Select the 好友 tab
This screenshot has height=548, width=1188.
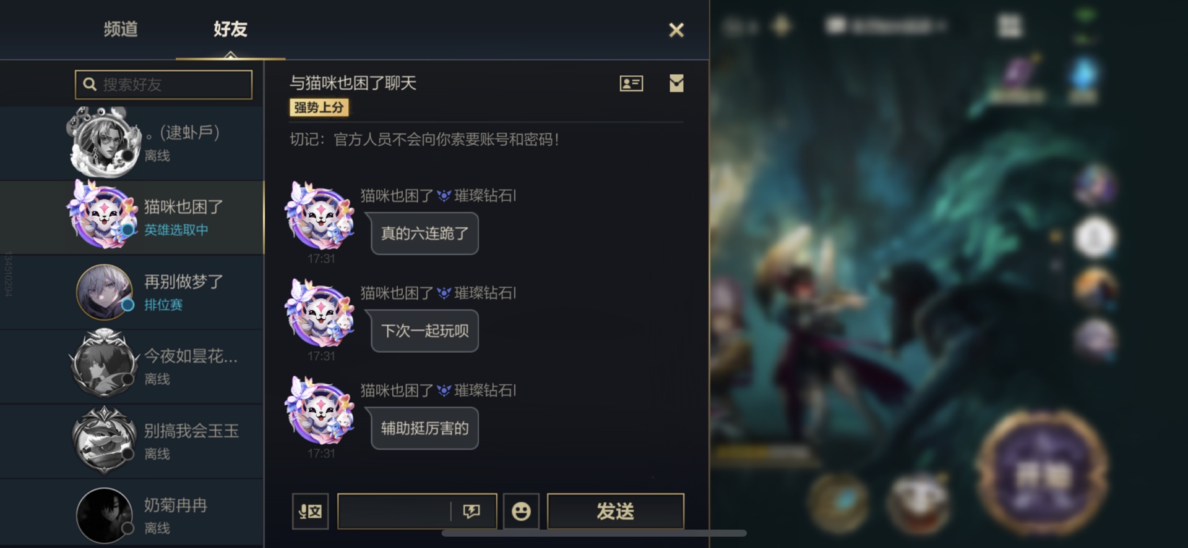click(x=230, y=29)
